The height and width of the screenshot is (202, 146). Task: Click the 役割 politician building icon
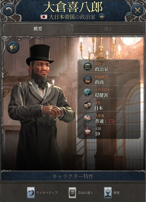pos(88,66)
